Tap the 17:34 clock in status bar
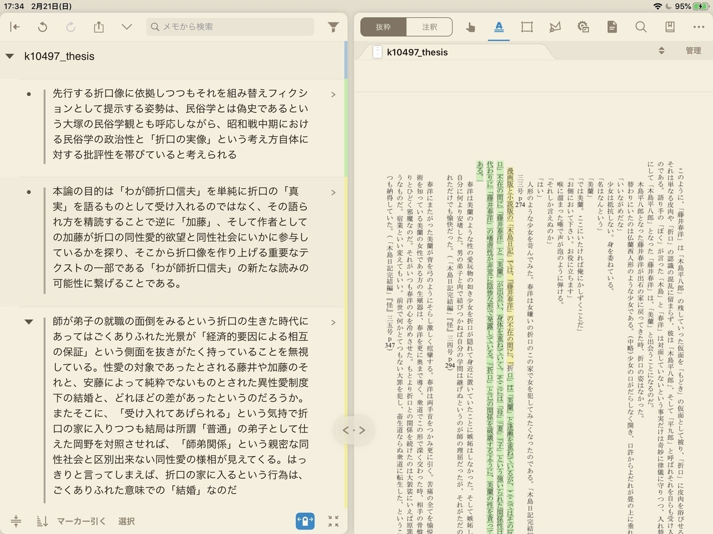713x534 pixels. pyautogui.click(x=13, y=6)
